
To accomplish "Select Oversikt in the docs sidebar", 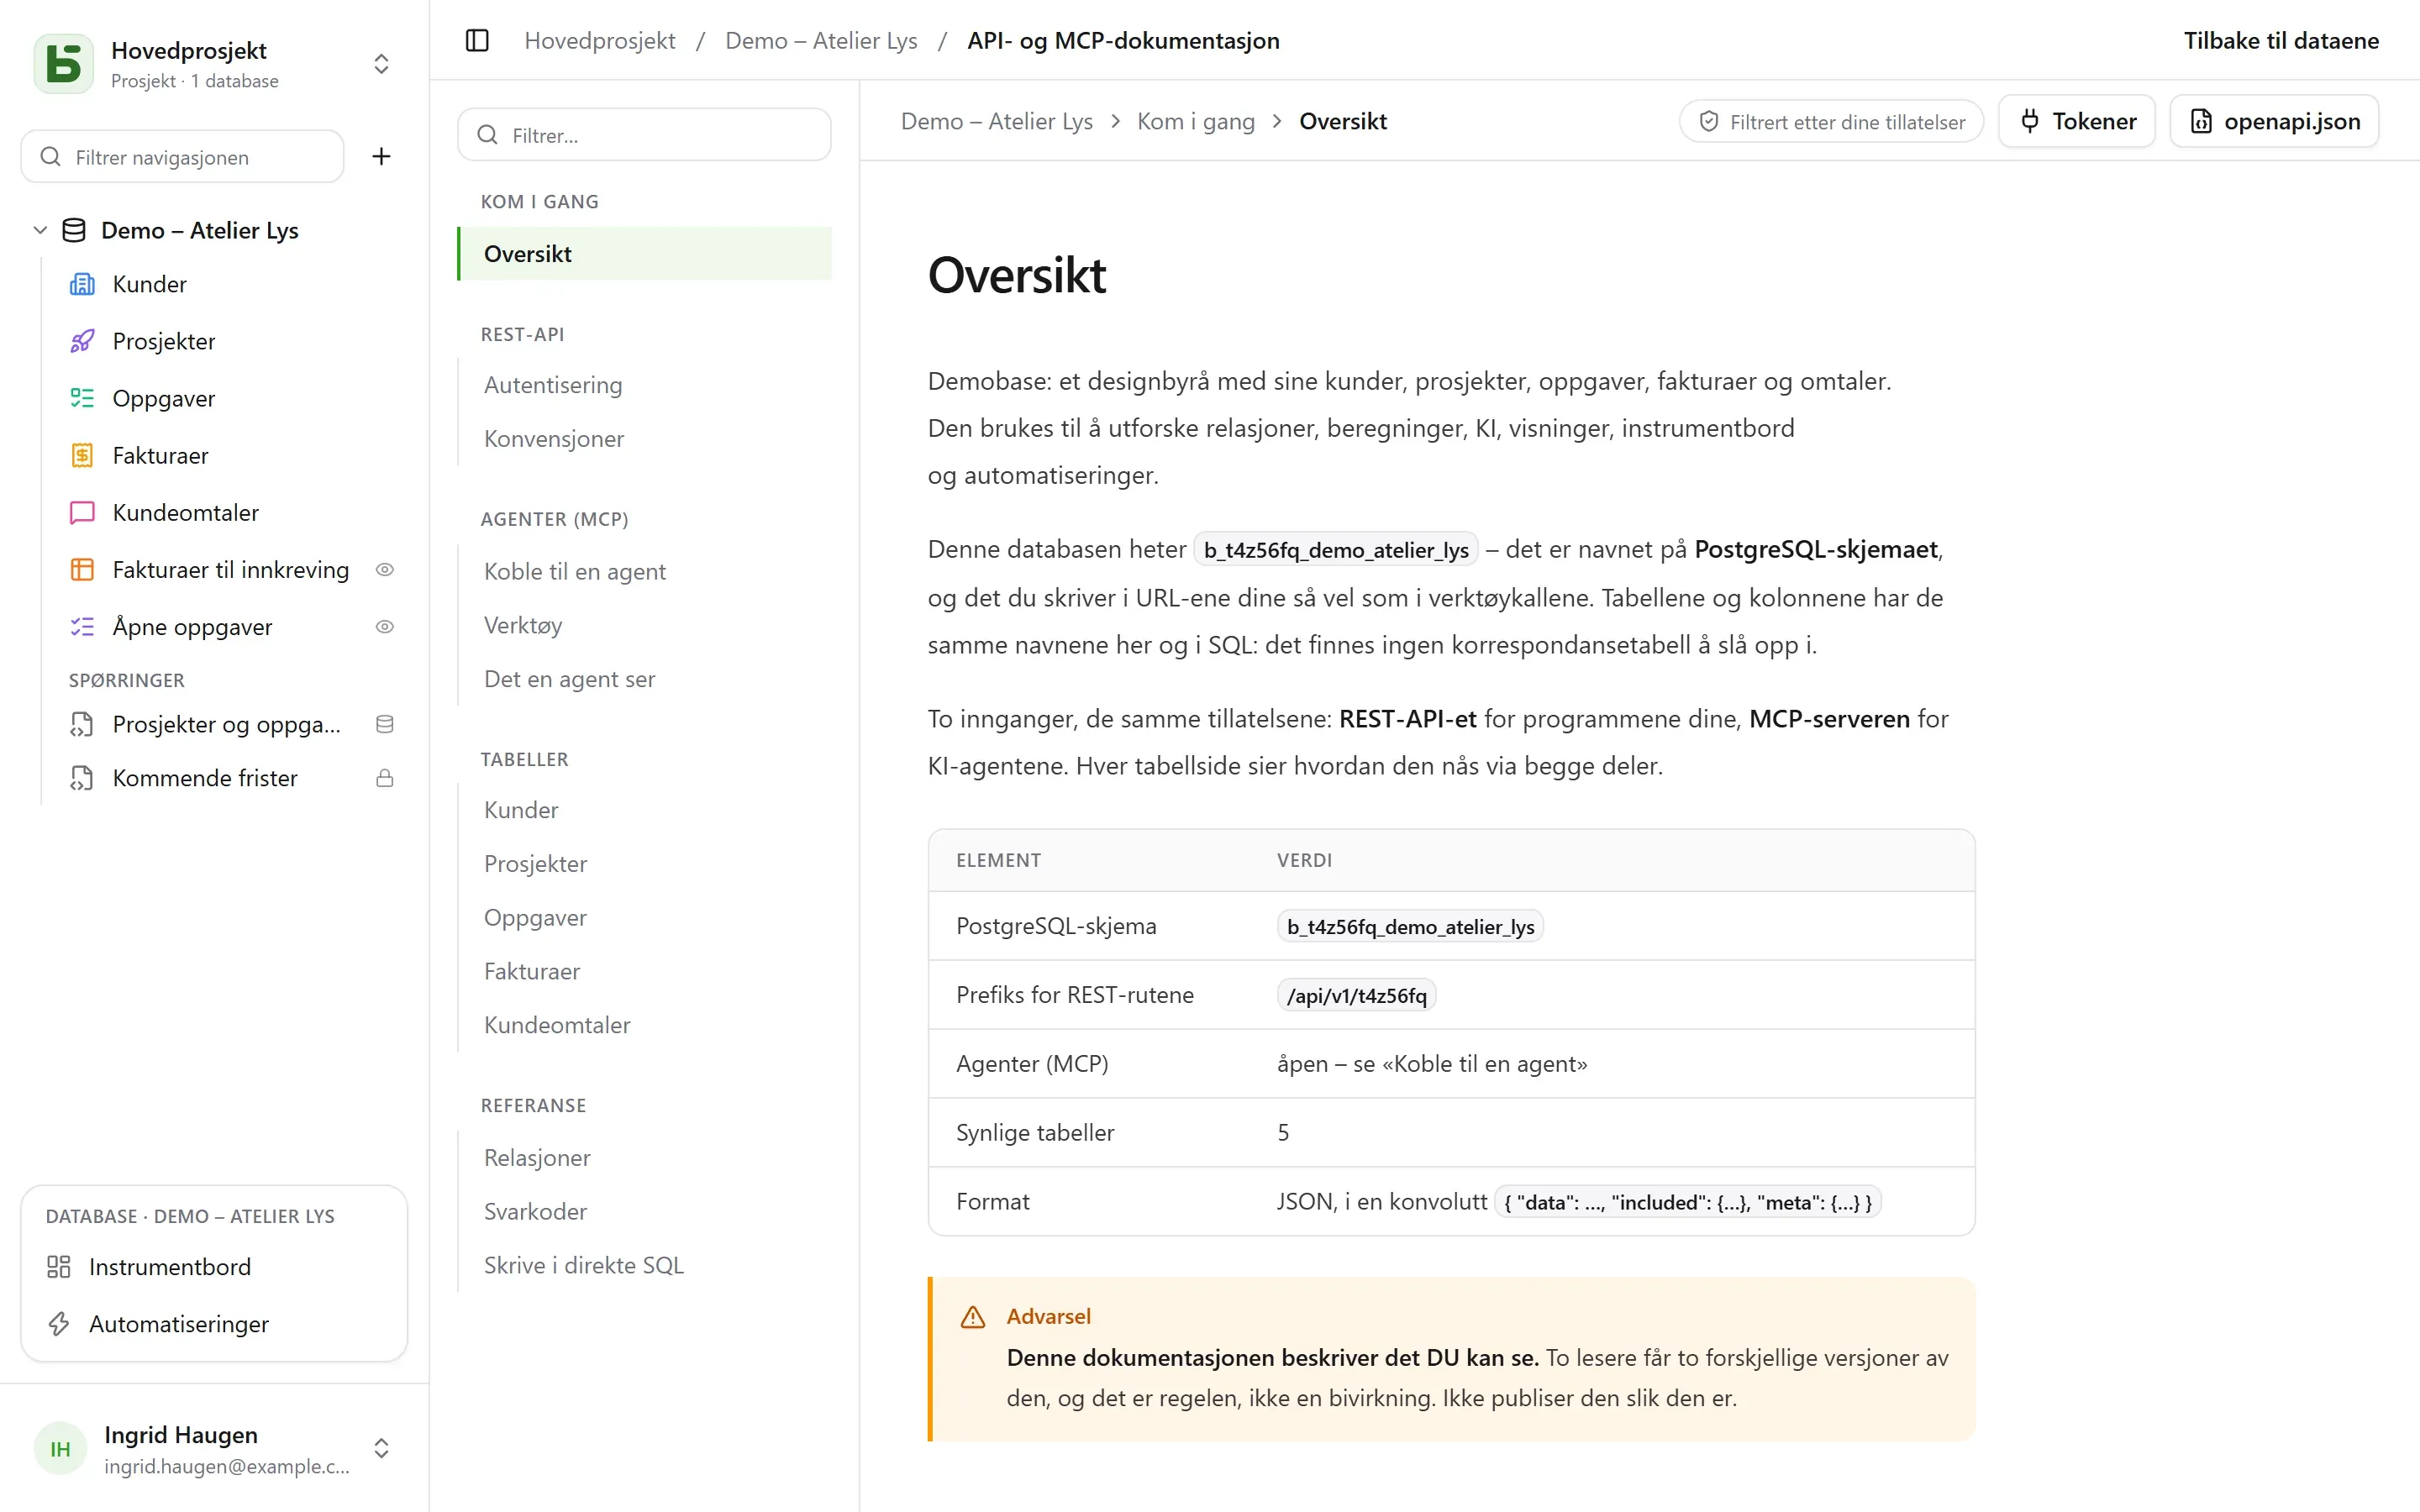I will click(x=644, y=254).
